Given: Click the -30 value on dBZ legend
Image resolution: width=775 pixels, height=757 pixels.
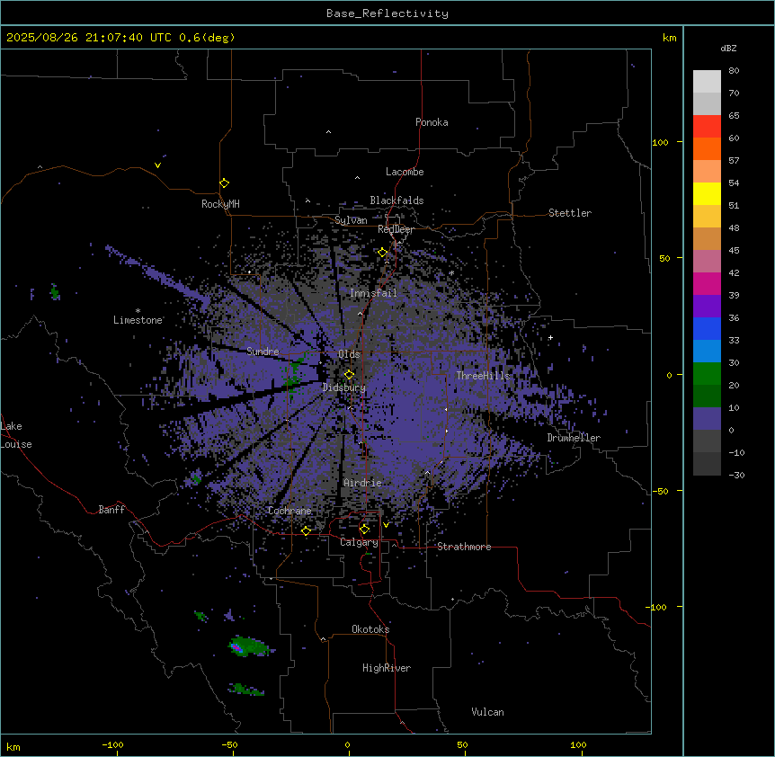Looking at the screenshot, I should [736, 475].
